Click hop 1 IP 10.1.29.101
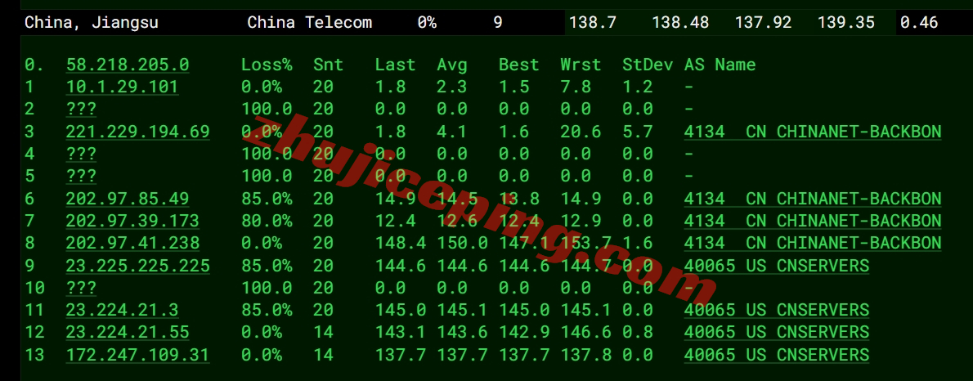Image resolution: width=973 pixels, height=381 pixels. tap(123, 87)
